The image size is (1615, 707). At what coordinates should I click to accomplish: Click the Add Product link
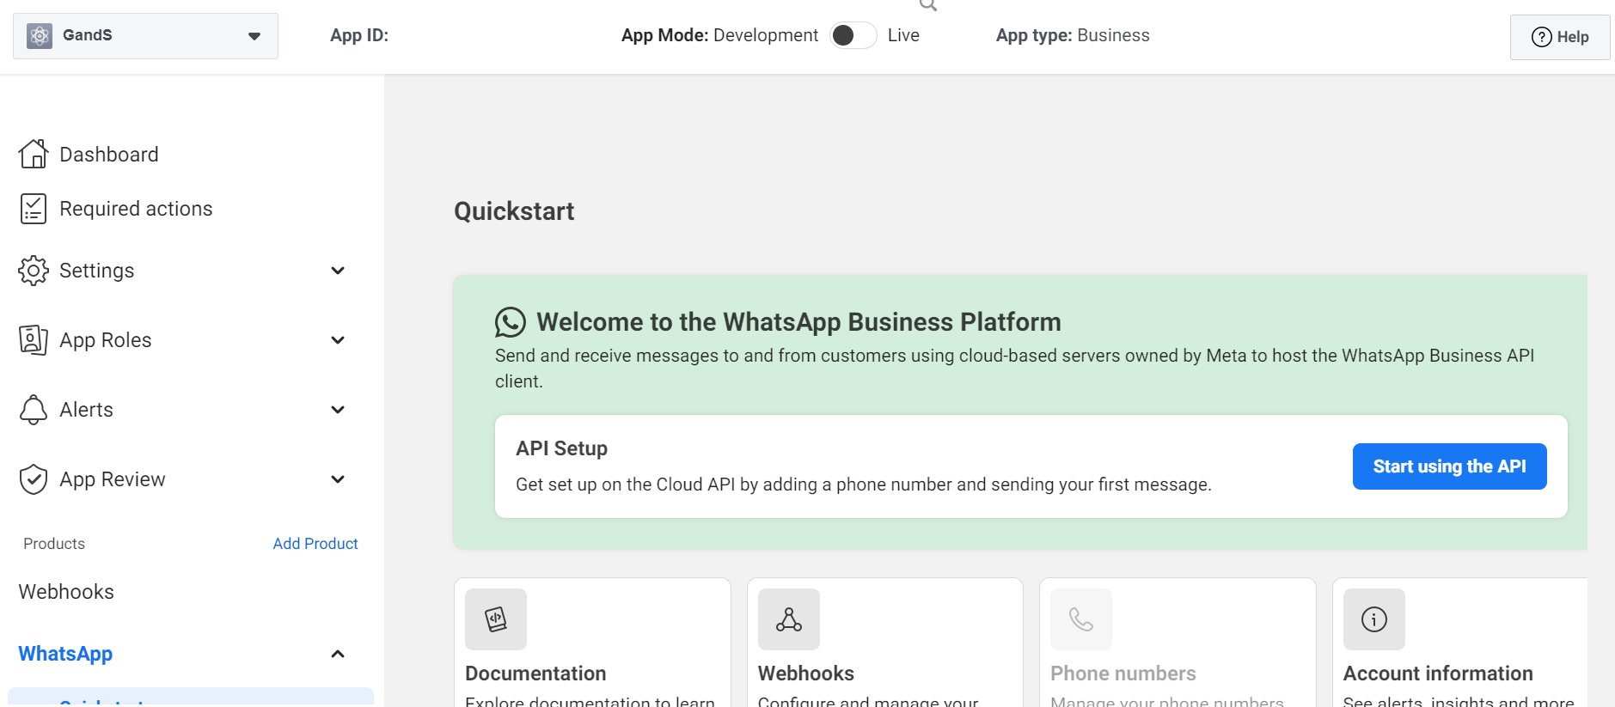315,544
